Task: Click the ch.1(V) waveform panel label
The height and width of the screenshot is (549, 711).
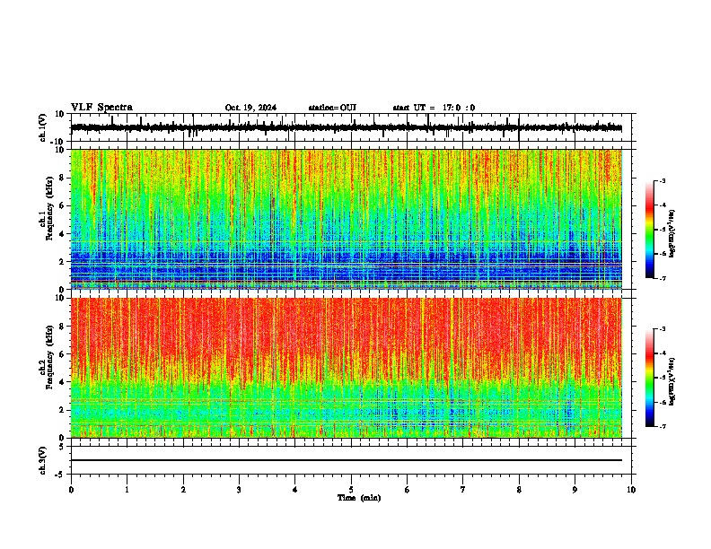Action: click(x=43, y=127)
